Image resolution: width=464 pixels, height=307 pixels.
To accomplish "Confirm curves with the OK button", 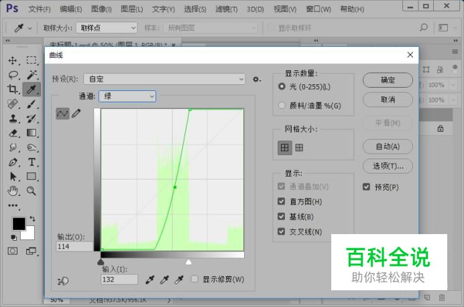I will 388,80.
